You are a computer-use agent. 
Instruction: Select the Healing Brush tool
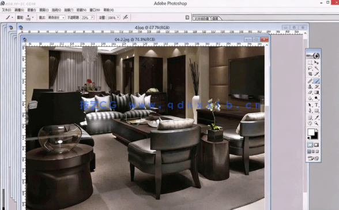310,81
